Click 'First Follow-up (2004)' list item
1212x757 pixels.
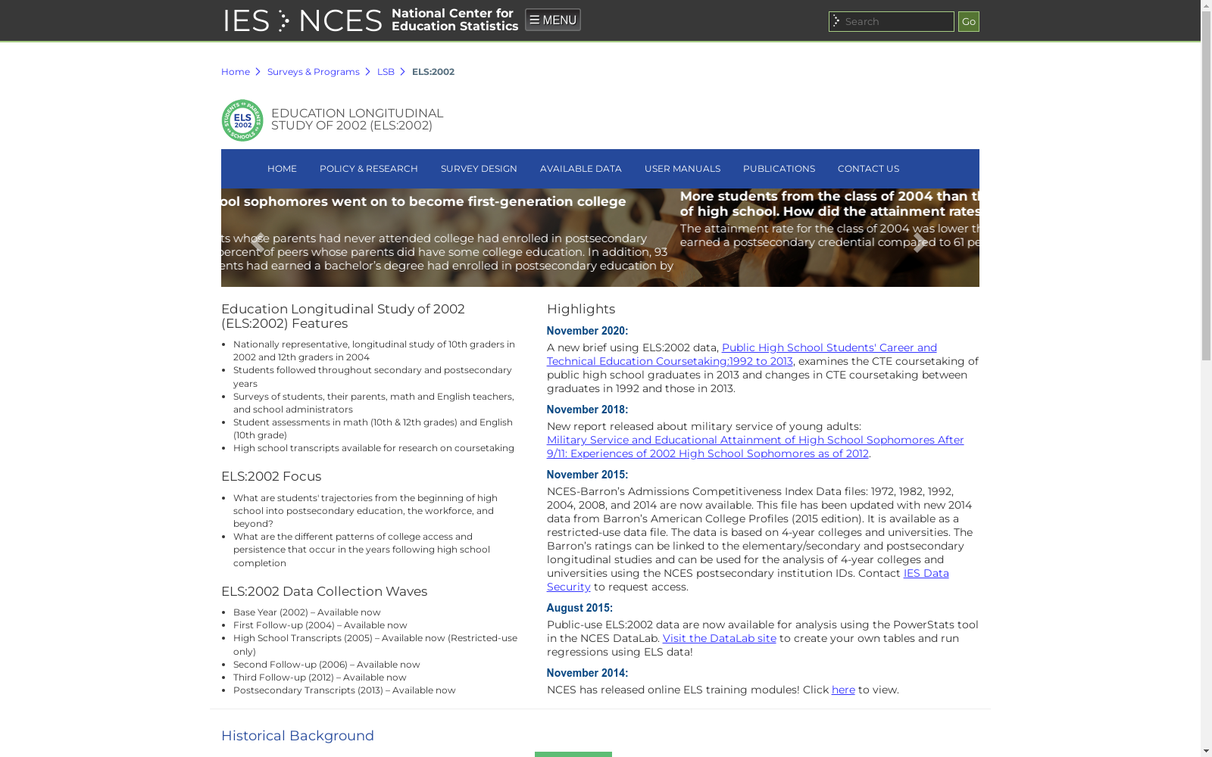click(x=320, y=625)
